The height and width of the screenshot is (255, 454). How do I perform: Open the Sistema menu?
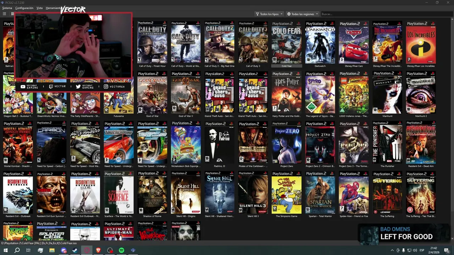tap(7, 8)
